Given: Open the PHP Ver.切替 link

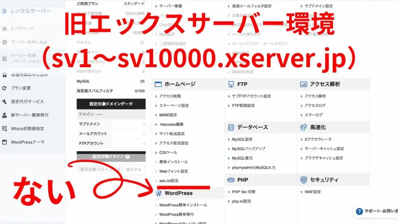Looking at the screenshot, I should [244, 192].
